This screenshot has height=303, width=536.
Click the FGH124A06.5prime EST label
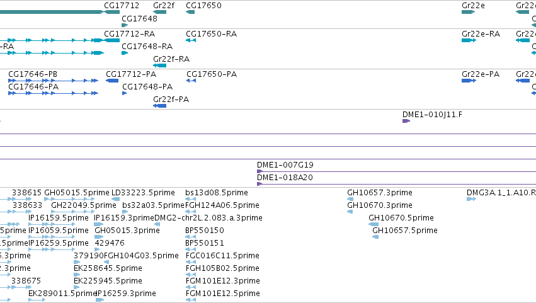[222, 205]
